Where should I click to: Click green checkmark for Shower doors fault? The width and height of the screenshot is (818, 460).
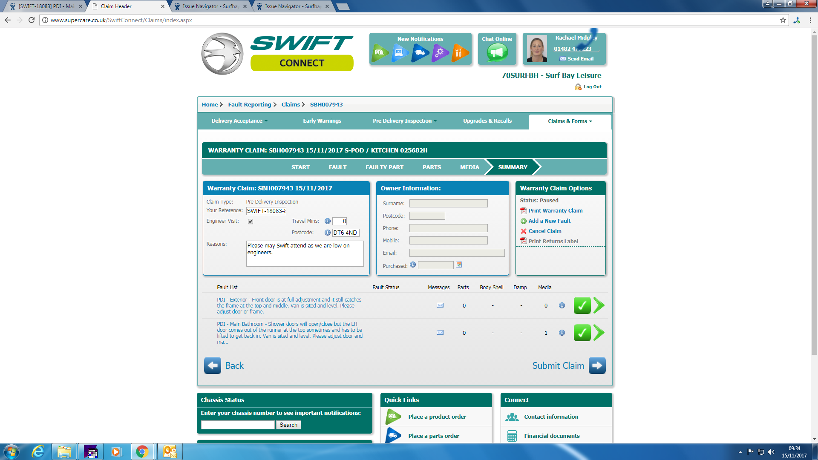(x=582, y=333)
